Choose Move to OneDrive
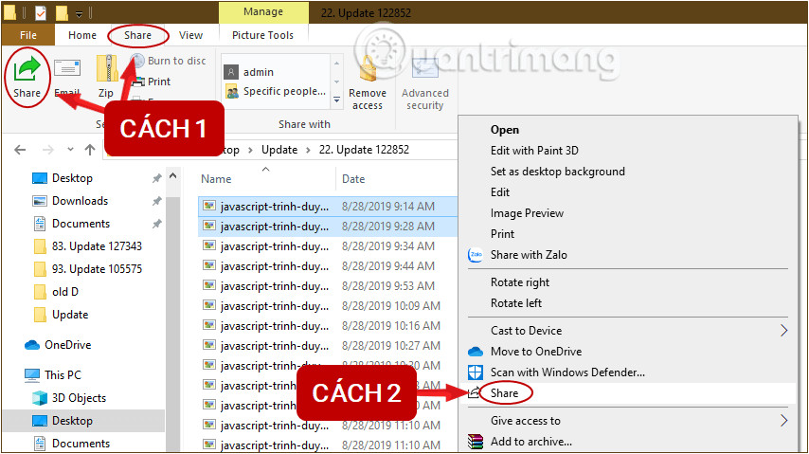Screen dimensions: 809x454 pos(535,352)
